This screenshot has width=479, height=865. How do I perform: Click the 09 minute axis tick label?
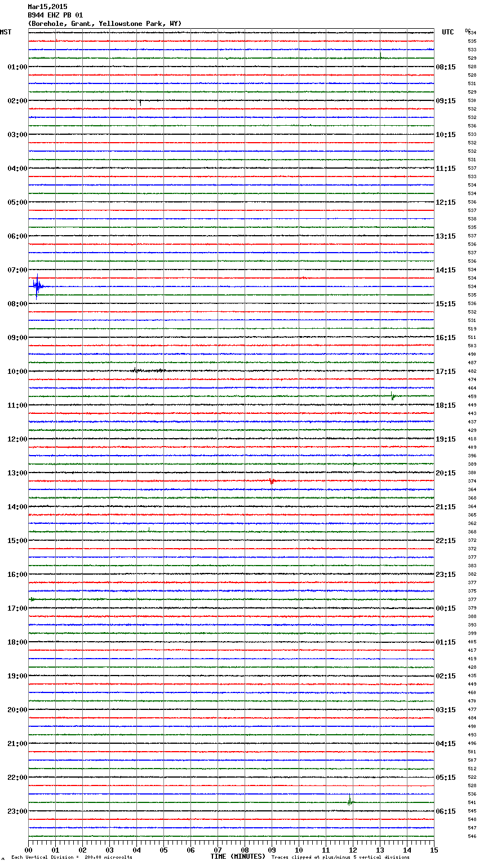pos(272,850)
